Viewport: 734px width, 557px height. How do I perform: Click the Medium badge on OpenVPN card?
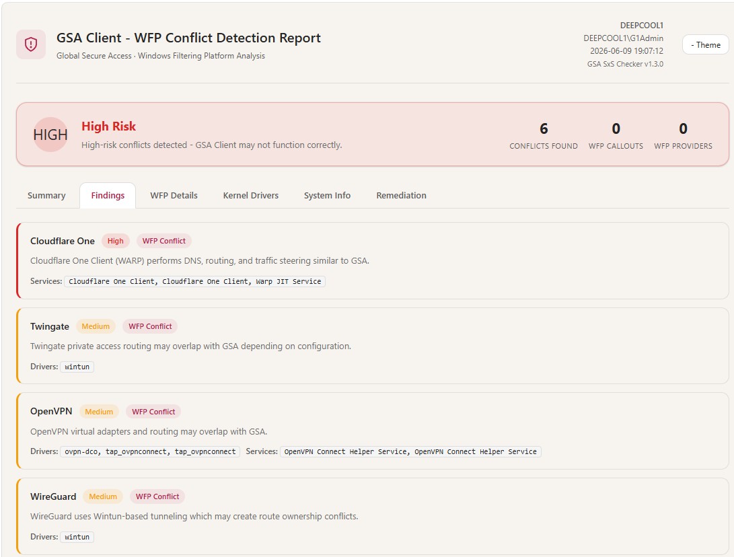coord(99,412)
